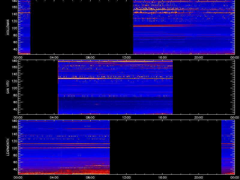Image resolution: width=240 pixels, height=180 pixels.
Task: Click the 160 frequency tick on San Vito axis
Action: (x=15, y=67)
